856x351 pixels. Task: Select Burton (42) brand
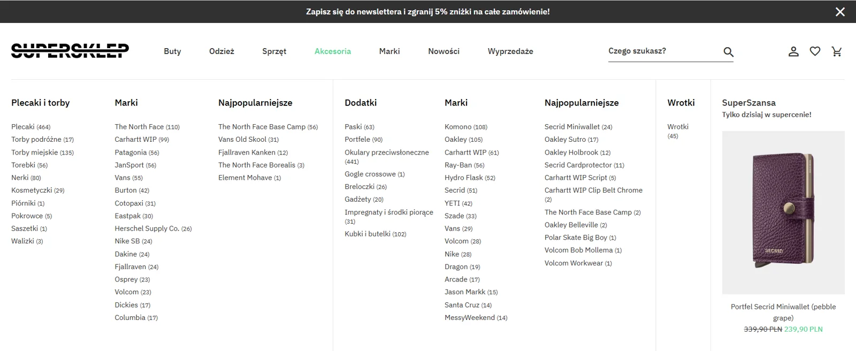(132, 190)
